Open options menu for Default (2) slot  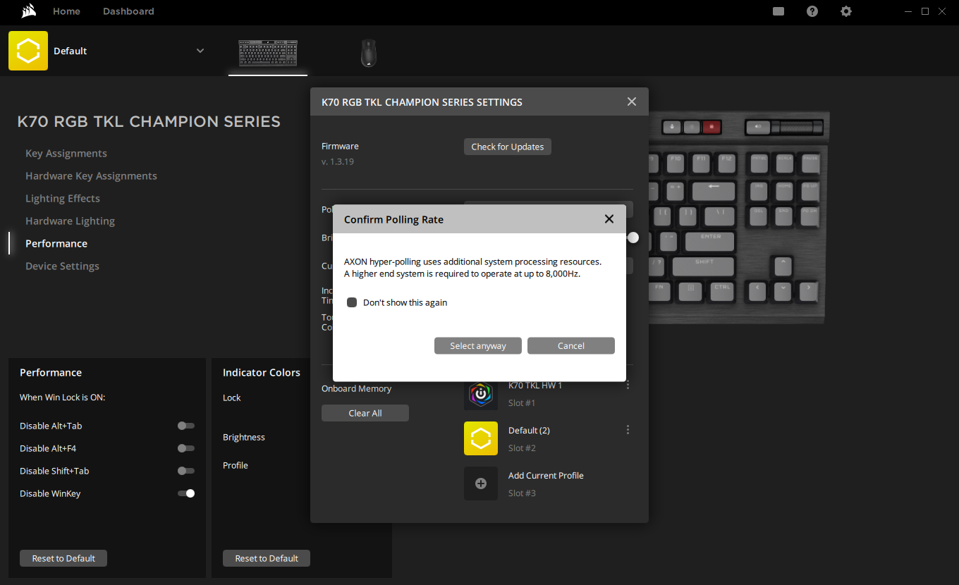pyautogui.click(x=628, y=430)
